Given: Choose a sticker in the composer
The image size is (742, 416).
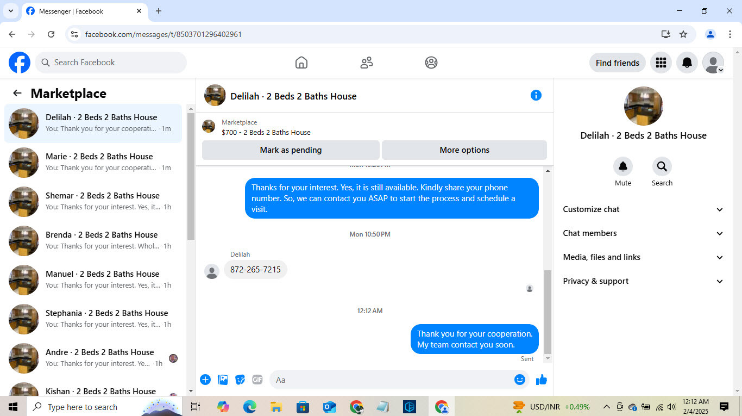Looking at the screenshot, I should 240,380.
